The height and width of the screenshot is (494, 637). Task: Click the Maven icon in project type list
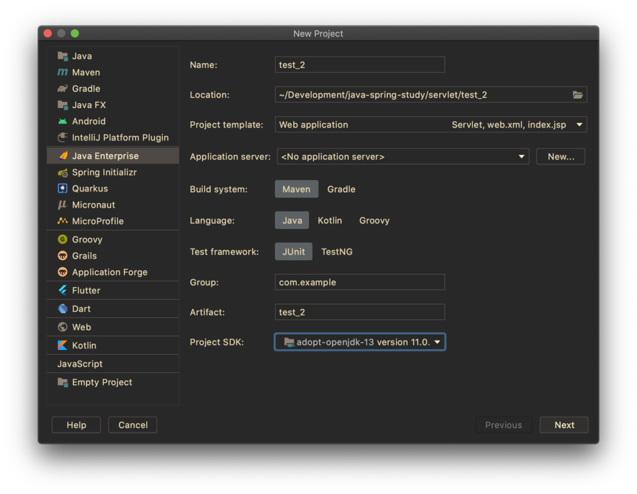pos(63,73)
